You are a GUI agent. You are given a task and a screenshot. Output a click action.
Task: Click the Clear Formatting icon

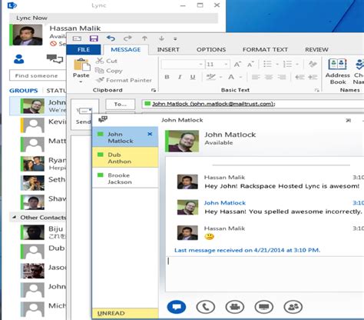click(313, 64)
